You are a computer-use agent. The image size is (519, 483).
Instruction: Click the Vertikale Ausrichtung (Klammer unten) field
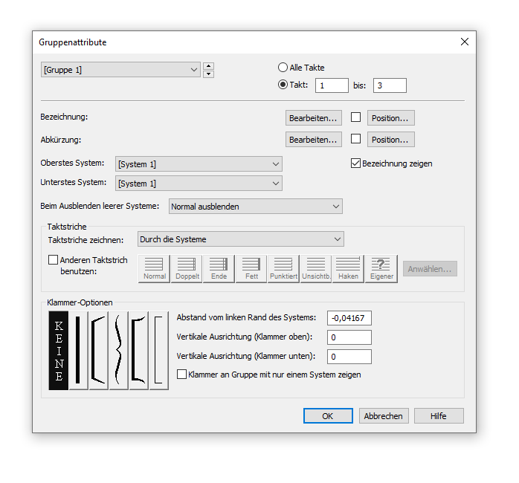point(349,357)
